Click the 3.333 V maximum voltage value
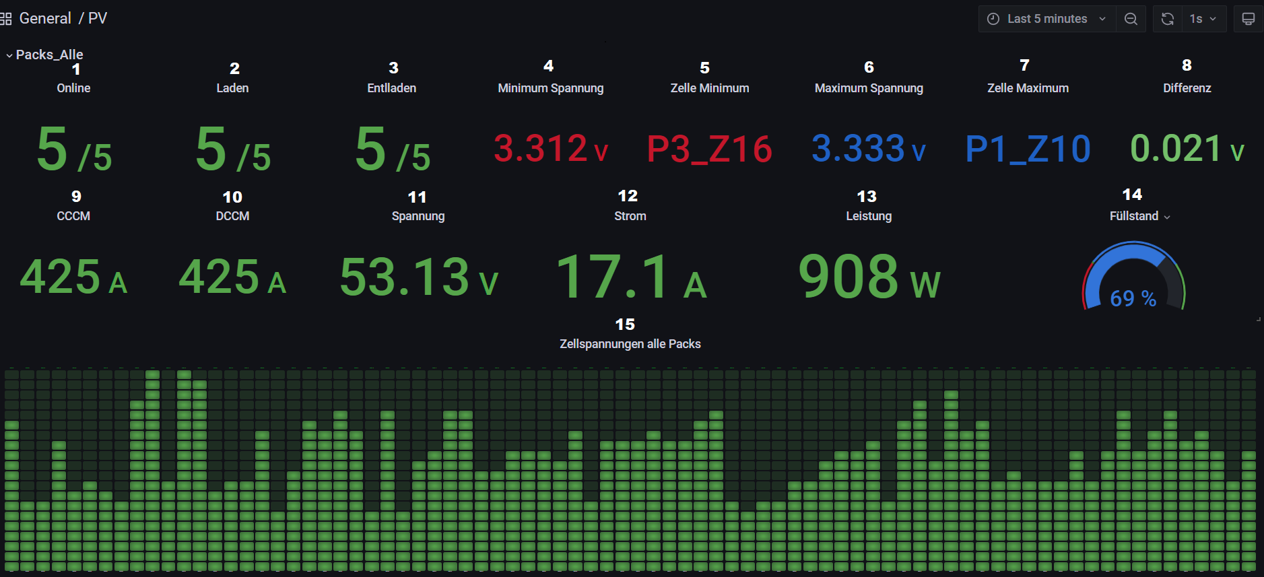This screenshot has width=1264, height=577. [x=869, y=149]
